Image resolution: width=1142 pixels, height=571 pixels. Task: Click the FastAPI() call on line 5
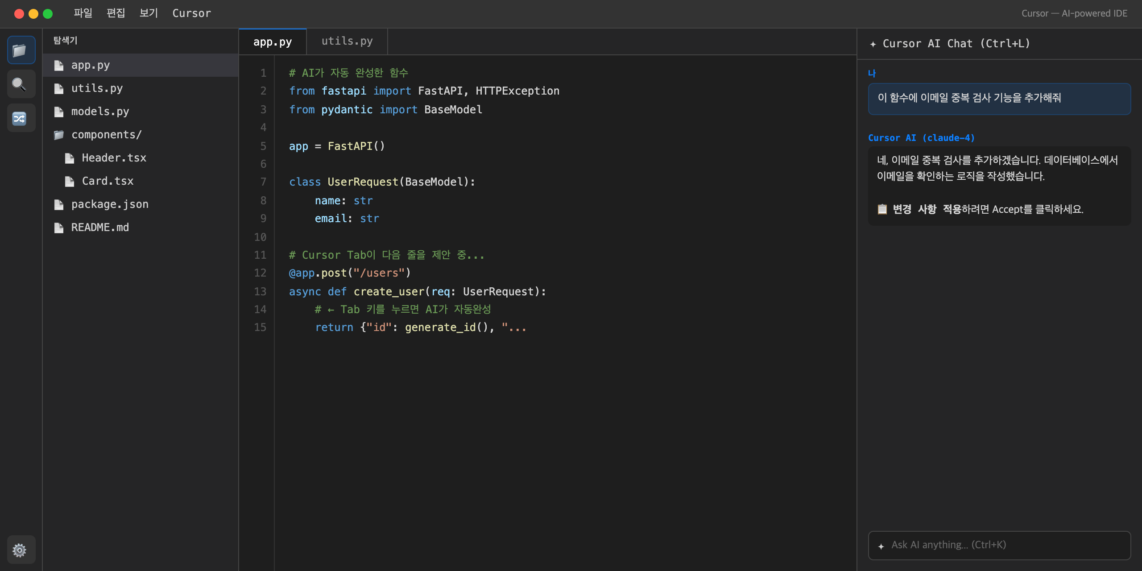pyautogui.click(x=356, y=146)
